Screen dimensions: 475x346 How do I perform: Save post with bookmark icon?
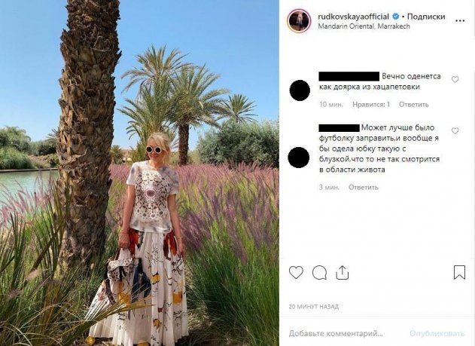(x=459, y=272)
